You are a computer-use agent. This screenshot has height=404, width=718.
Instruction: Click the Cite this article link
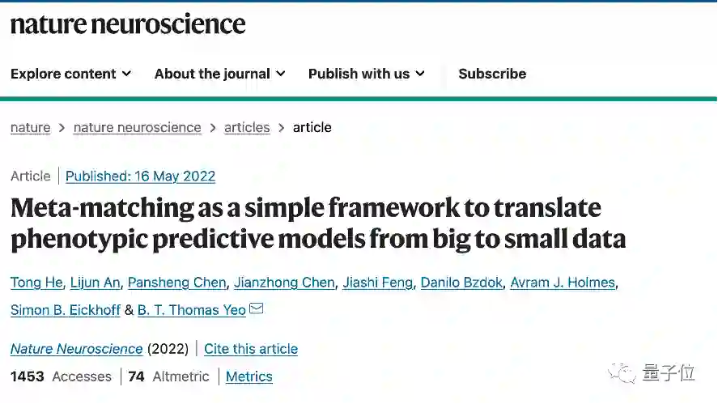[251, 349]
